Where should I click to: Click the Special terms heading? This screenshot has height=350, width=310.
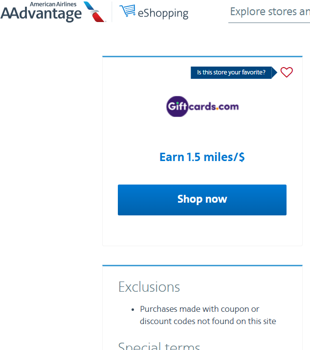pyautogui.click(x=159, y=346)
